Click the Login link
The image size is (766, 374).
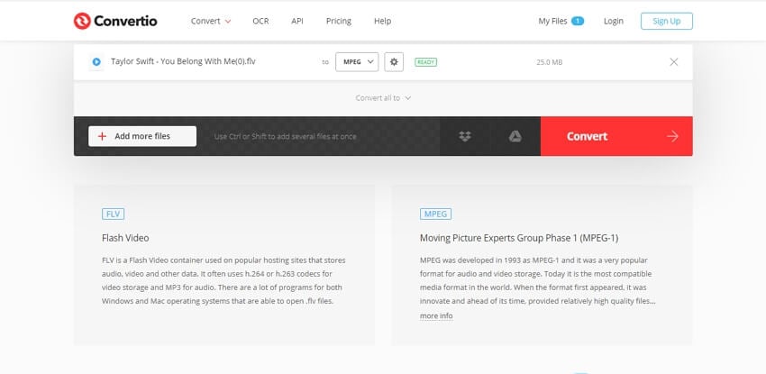click(x=613, y=21)
